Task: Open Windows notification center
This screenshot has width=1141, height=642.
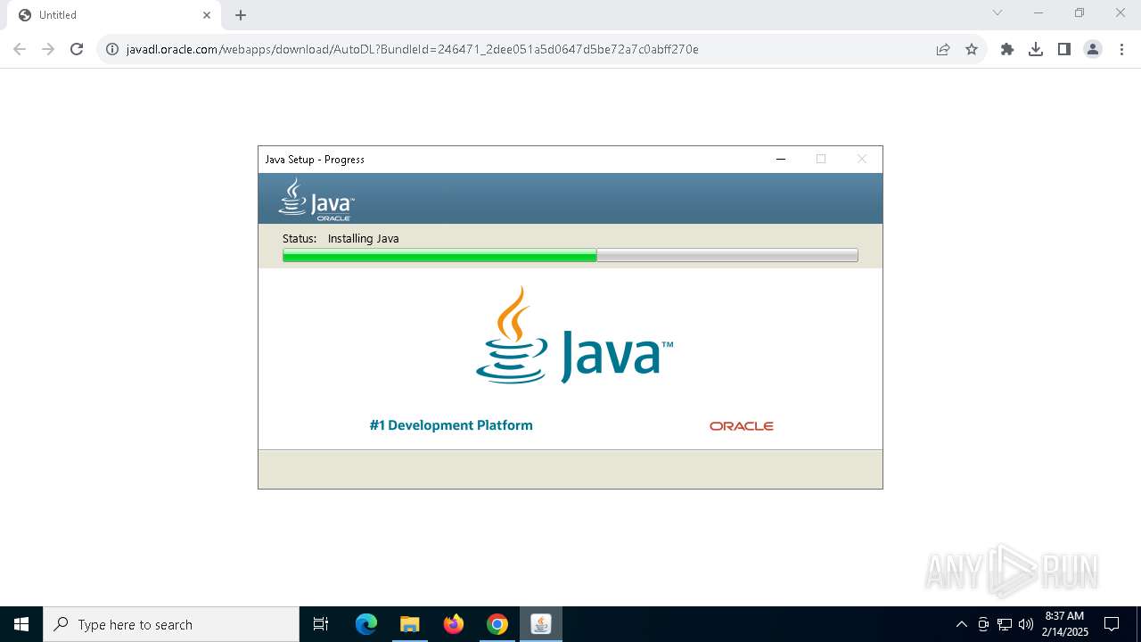Action: point(1112,624)
